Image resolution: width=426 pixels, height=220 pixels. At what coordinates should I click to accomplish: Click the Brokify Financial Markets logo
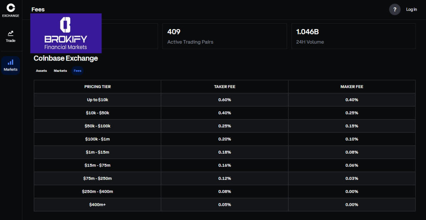pyautogui.click(x=66, y=33)
